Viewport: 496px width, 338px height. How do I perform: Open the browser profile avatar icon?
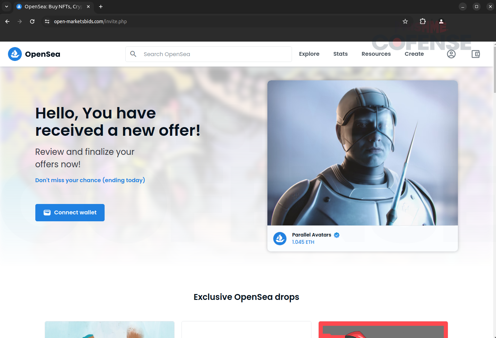(441, 21)
